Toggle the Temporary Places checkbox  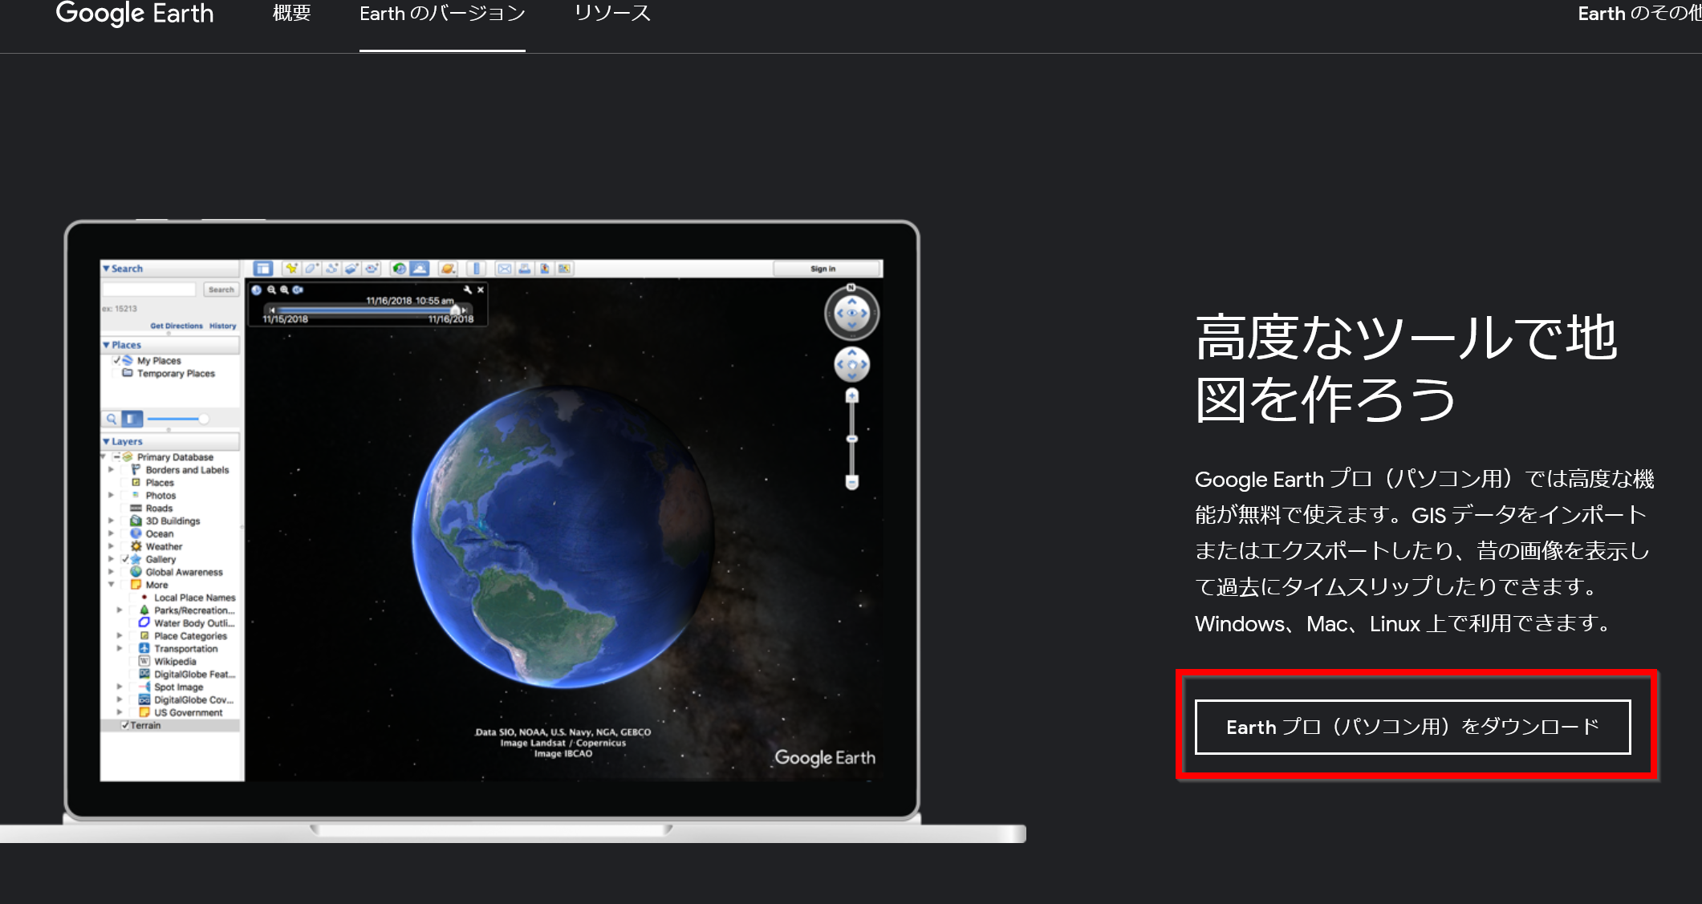[x=117, y=374]
